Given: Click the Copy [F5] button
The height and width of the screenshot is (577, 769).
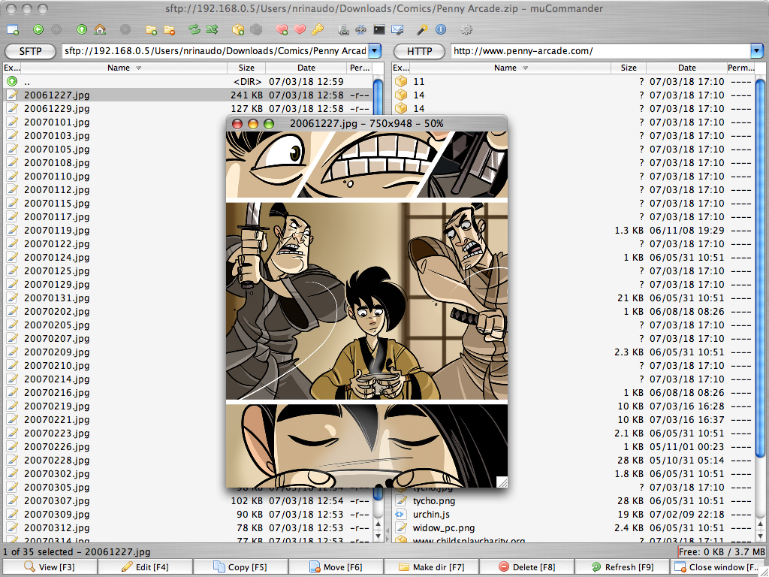Looking at the screenshot, I should 240,567.
